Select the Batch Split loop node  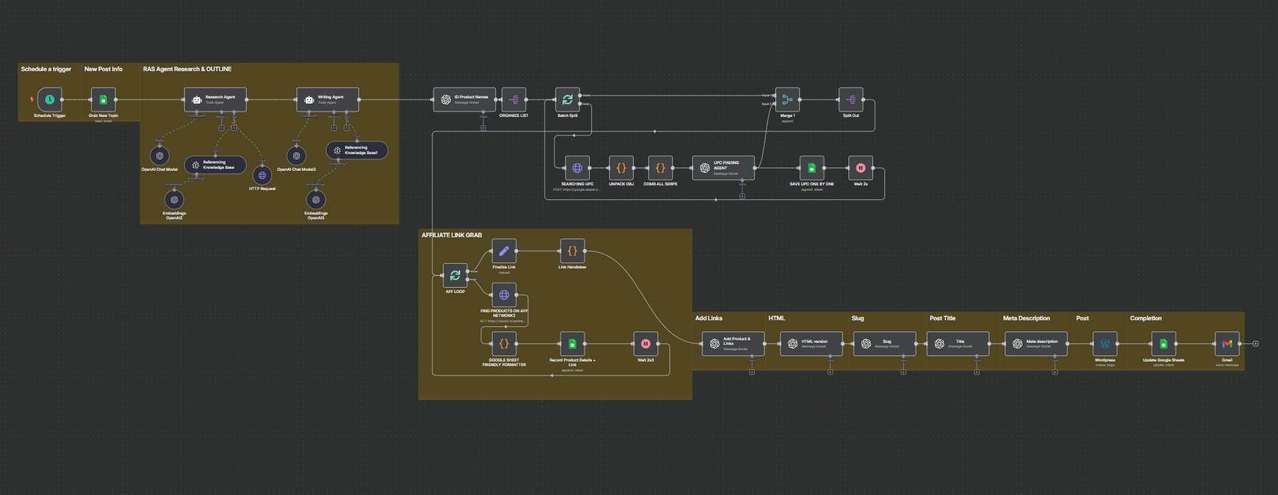568,100
